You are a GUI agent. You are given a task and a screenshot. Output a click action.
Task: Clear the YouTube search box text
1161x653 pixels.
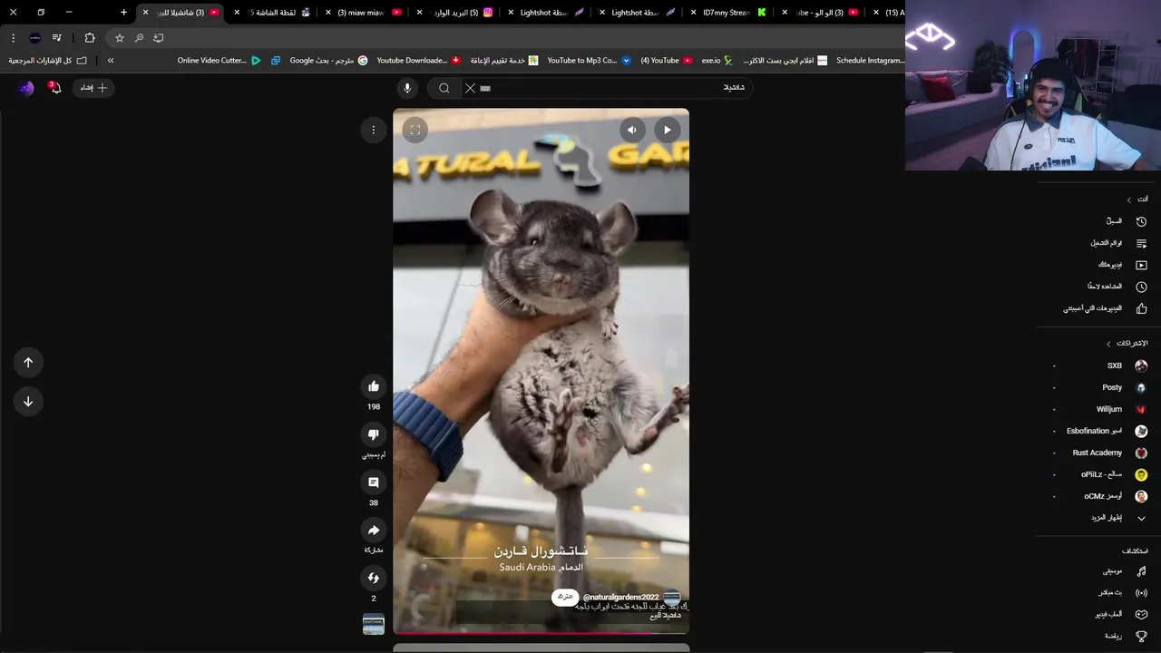(x=470, y=88)
